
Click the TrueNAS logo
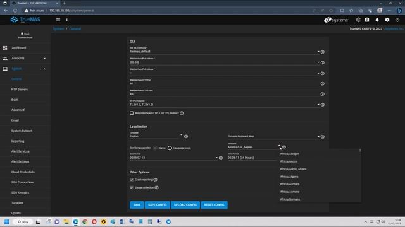25,20
